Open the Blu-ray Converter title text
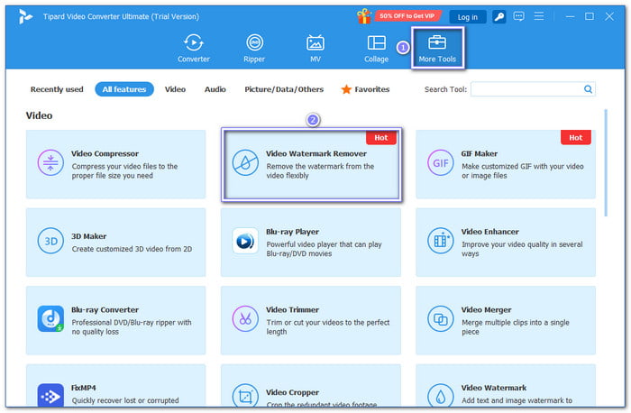631x413 pixels. 105,310
